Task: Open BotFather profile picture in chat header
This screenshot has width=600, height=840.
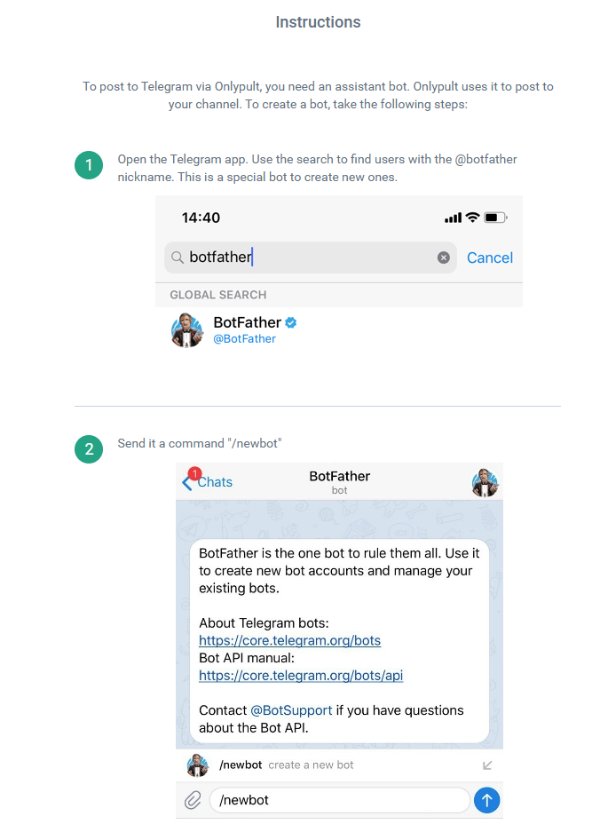Action: [485, 483]
